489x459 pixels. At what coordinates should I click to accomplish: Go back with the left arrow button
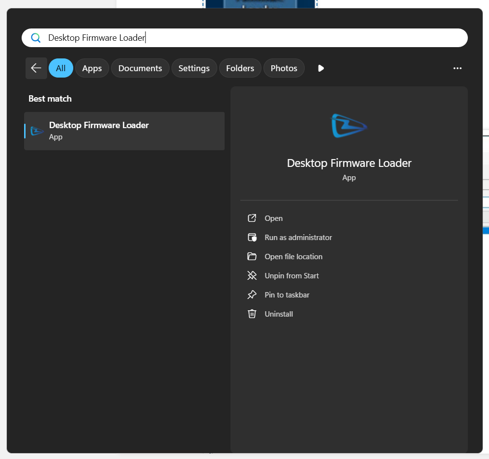pos(36,68)
